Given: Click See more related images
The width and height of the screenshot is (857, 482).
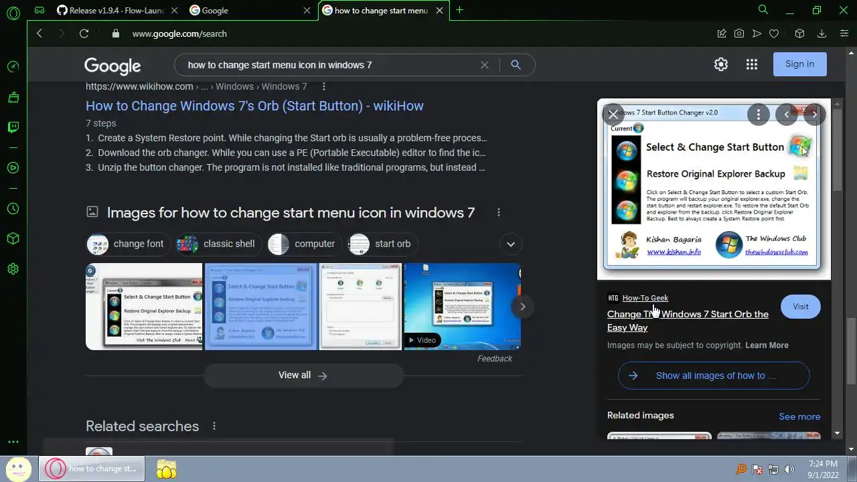Looking at the screenshot, I should pyautogui.click(x=799, y=416).
